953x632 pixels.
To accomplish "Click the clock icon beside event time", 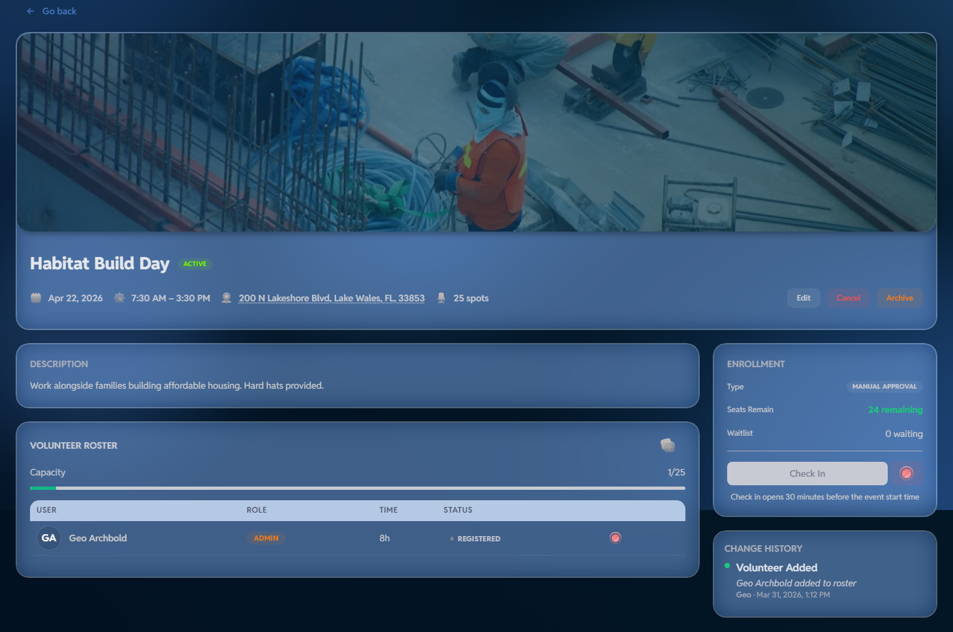I will click(119, 298).
